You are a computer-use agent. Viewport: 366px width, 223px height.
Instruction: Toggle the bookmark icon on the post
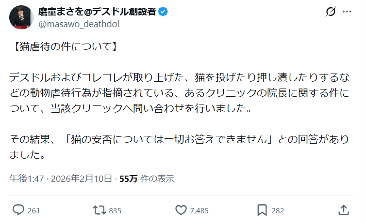pyautogui.click(x=262, y=210)
